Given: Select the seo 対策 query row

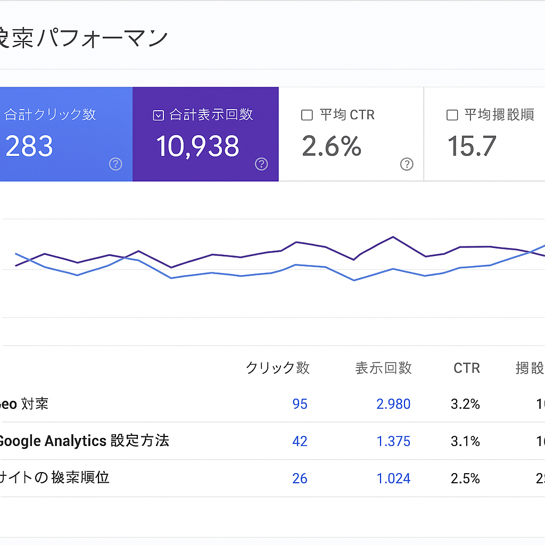Looking at the screenshot, I should tap(21, 404).
